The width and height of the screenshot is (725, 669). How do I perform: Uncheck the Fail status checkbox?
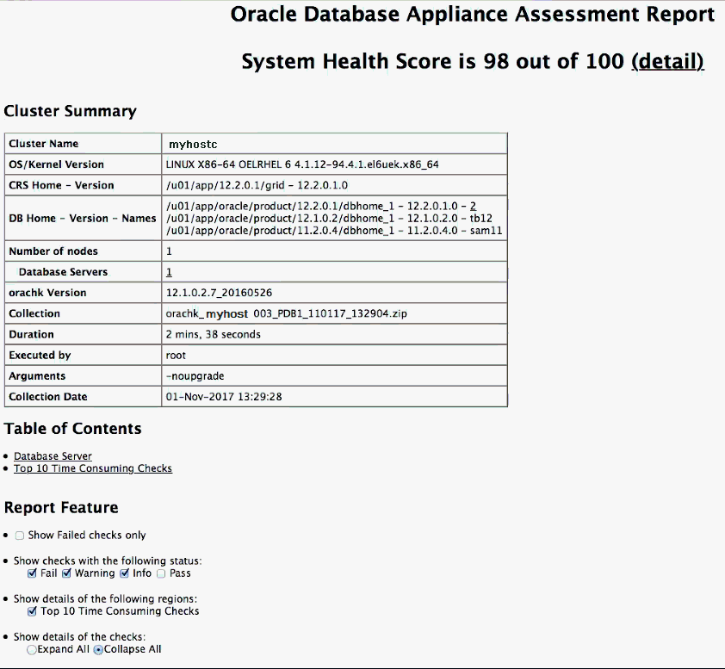(x=30, y=573)
